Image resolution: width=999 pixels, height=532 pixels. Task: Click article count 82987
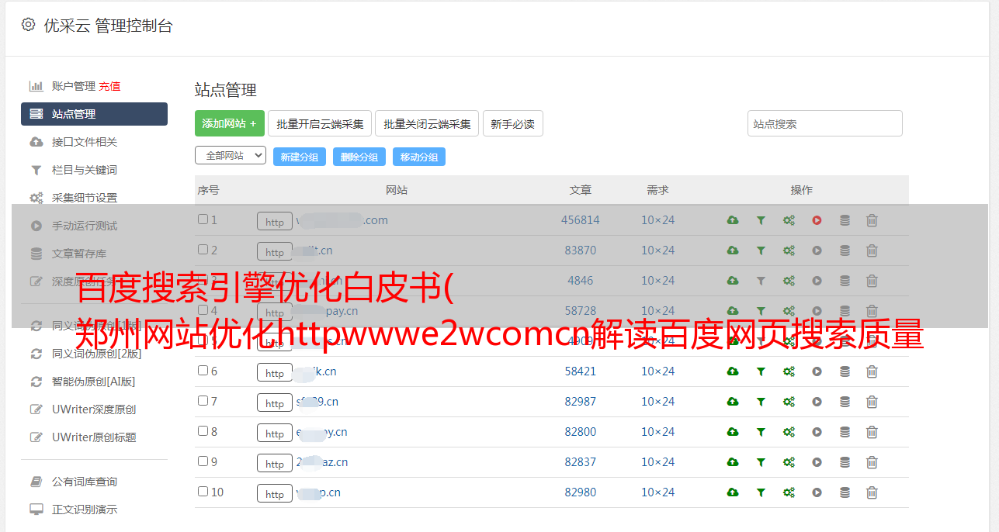[581, 402]
